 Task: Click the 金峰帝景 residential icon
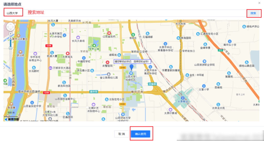(x=205, y=44)
